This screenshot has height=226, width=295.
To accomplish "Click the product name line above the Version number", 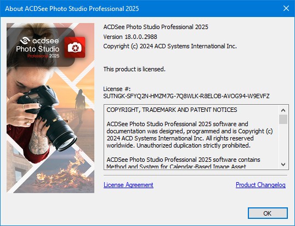I will 156,27.
